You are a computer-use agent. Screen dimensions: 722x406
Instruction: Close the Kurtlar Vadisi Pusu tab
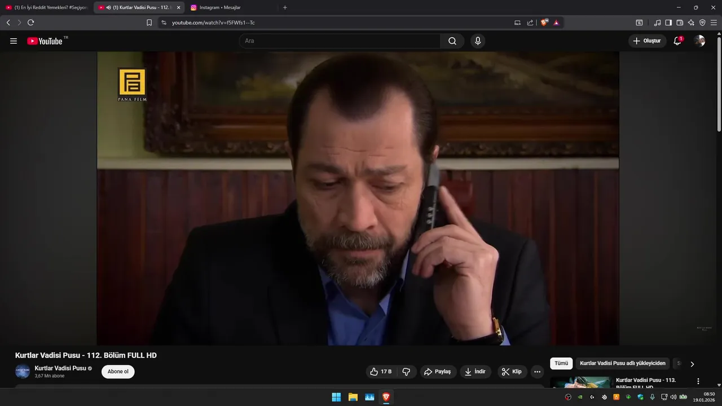178,7
